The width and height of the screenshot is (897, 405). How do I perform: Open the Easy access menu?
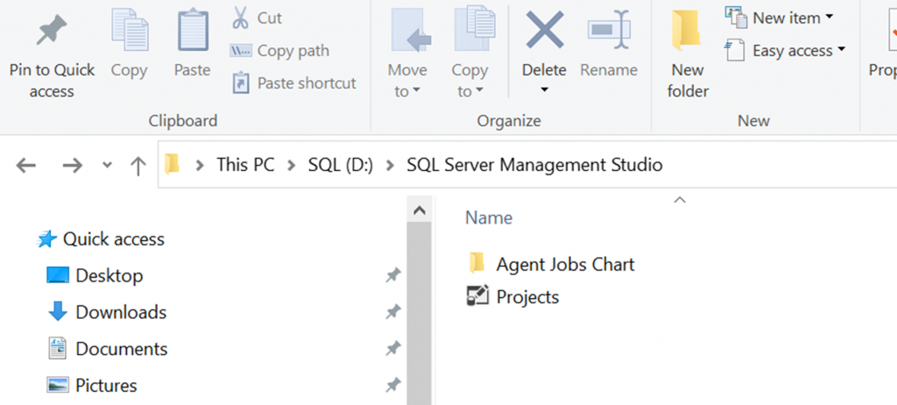pyautogui.click(x=787, y=51)
